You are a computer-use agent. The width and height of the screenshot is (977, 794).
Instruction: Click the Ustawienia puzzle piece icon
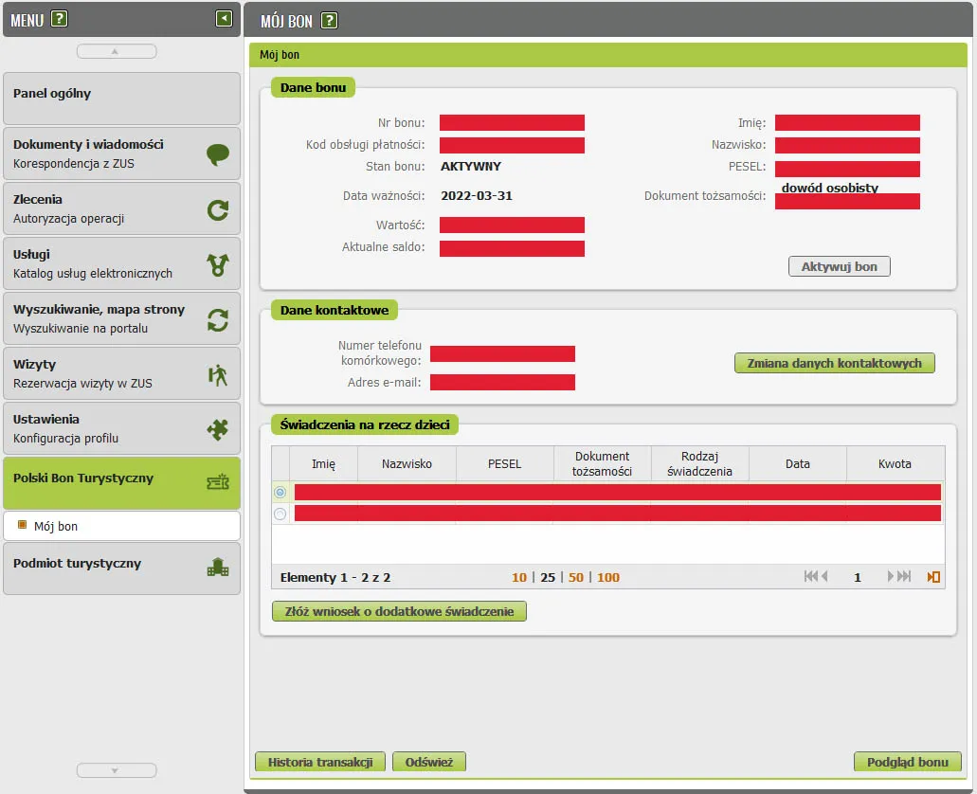(x=217, y=429)
